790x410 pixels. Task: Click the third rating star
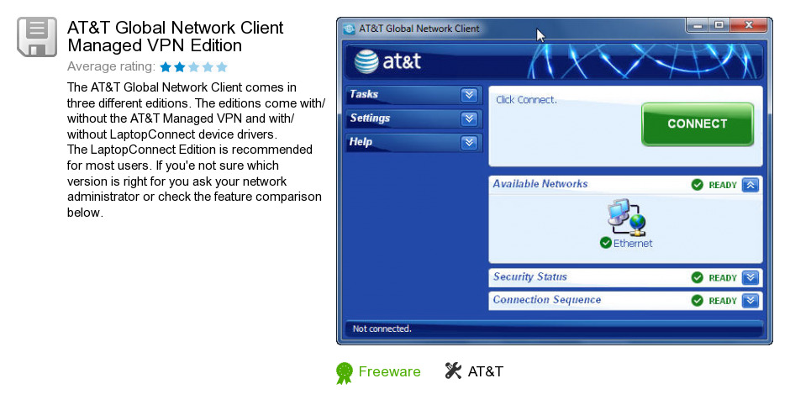194,67
